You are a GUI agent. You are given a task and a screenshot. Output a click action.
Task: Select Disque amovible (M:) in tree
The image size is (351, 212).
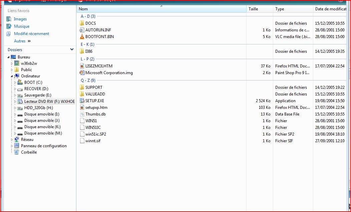click(x=43, y=133)
